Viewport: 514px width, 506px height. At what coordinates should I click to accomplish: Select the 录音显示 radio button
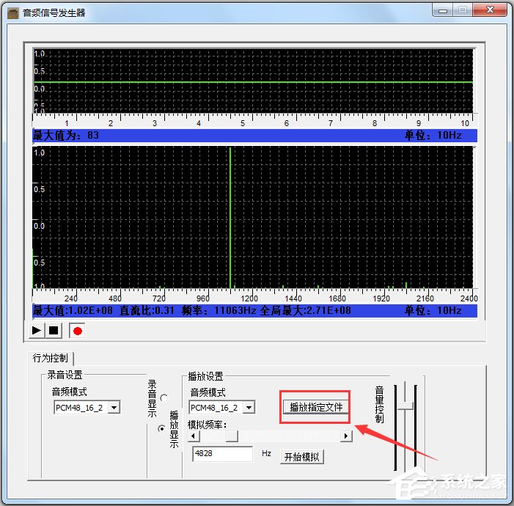pyautogui.click(x=163, y=397)
